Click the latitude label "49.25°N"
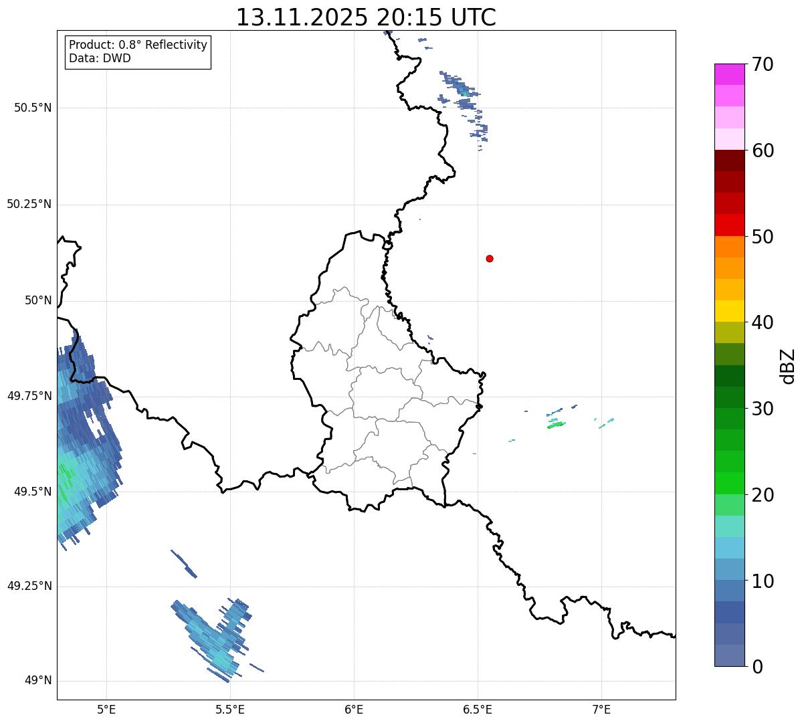 (x=29, y=587)
